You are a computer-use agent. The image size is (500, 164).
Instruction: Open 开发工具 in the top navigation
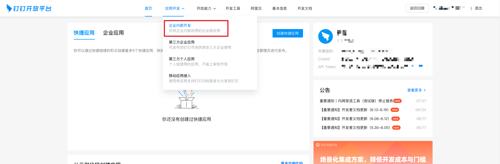[233, 8]
